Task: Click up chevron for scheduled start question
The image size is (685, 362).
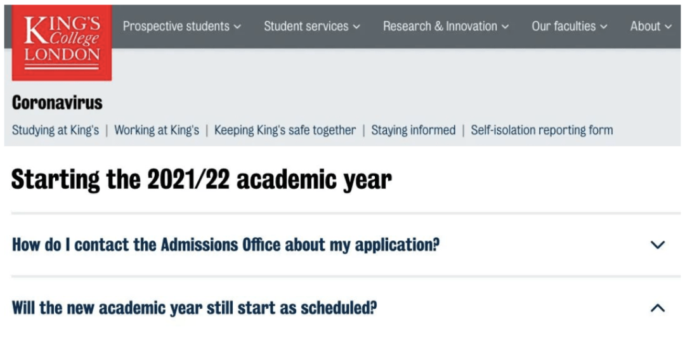Action: pos(658,308)
